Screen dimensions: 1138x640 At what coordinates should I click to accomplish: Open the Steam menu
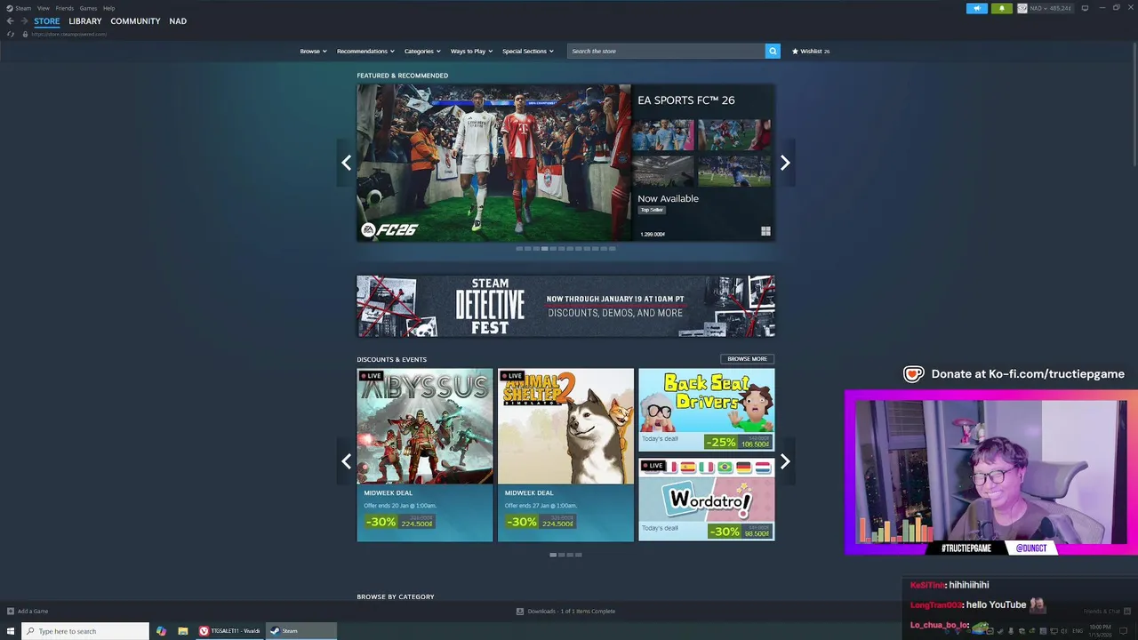(23, 8)
